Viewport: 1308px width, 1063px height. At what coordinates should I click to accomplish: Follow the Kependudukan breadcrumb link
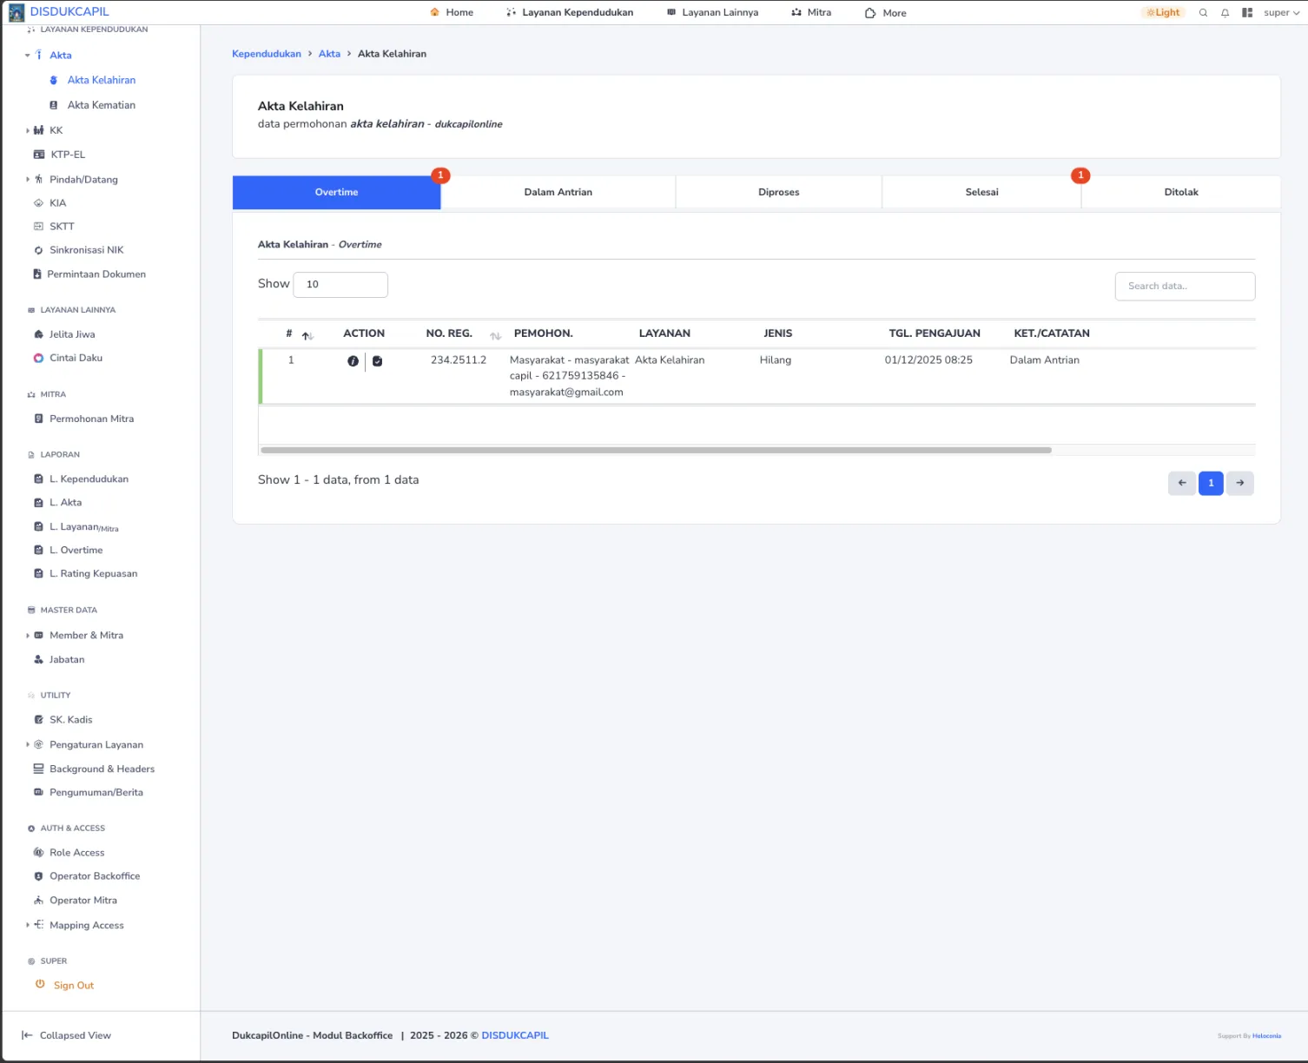pos(266,54)
